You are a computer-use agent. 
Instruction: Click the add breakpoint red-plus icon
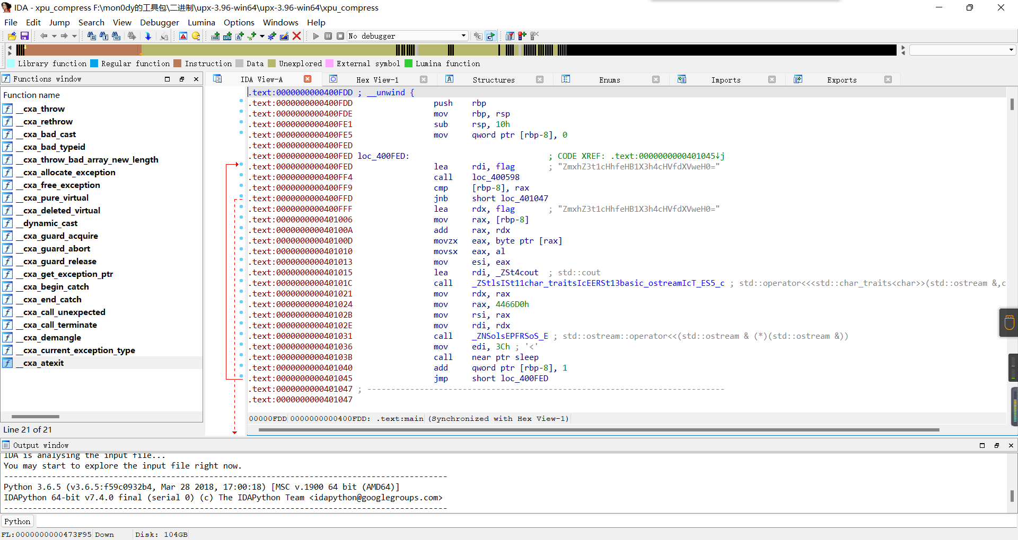point(522,36)
